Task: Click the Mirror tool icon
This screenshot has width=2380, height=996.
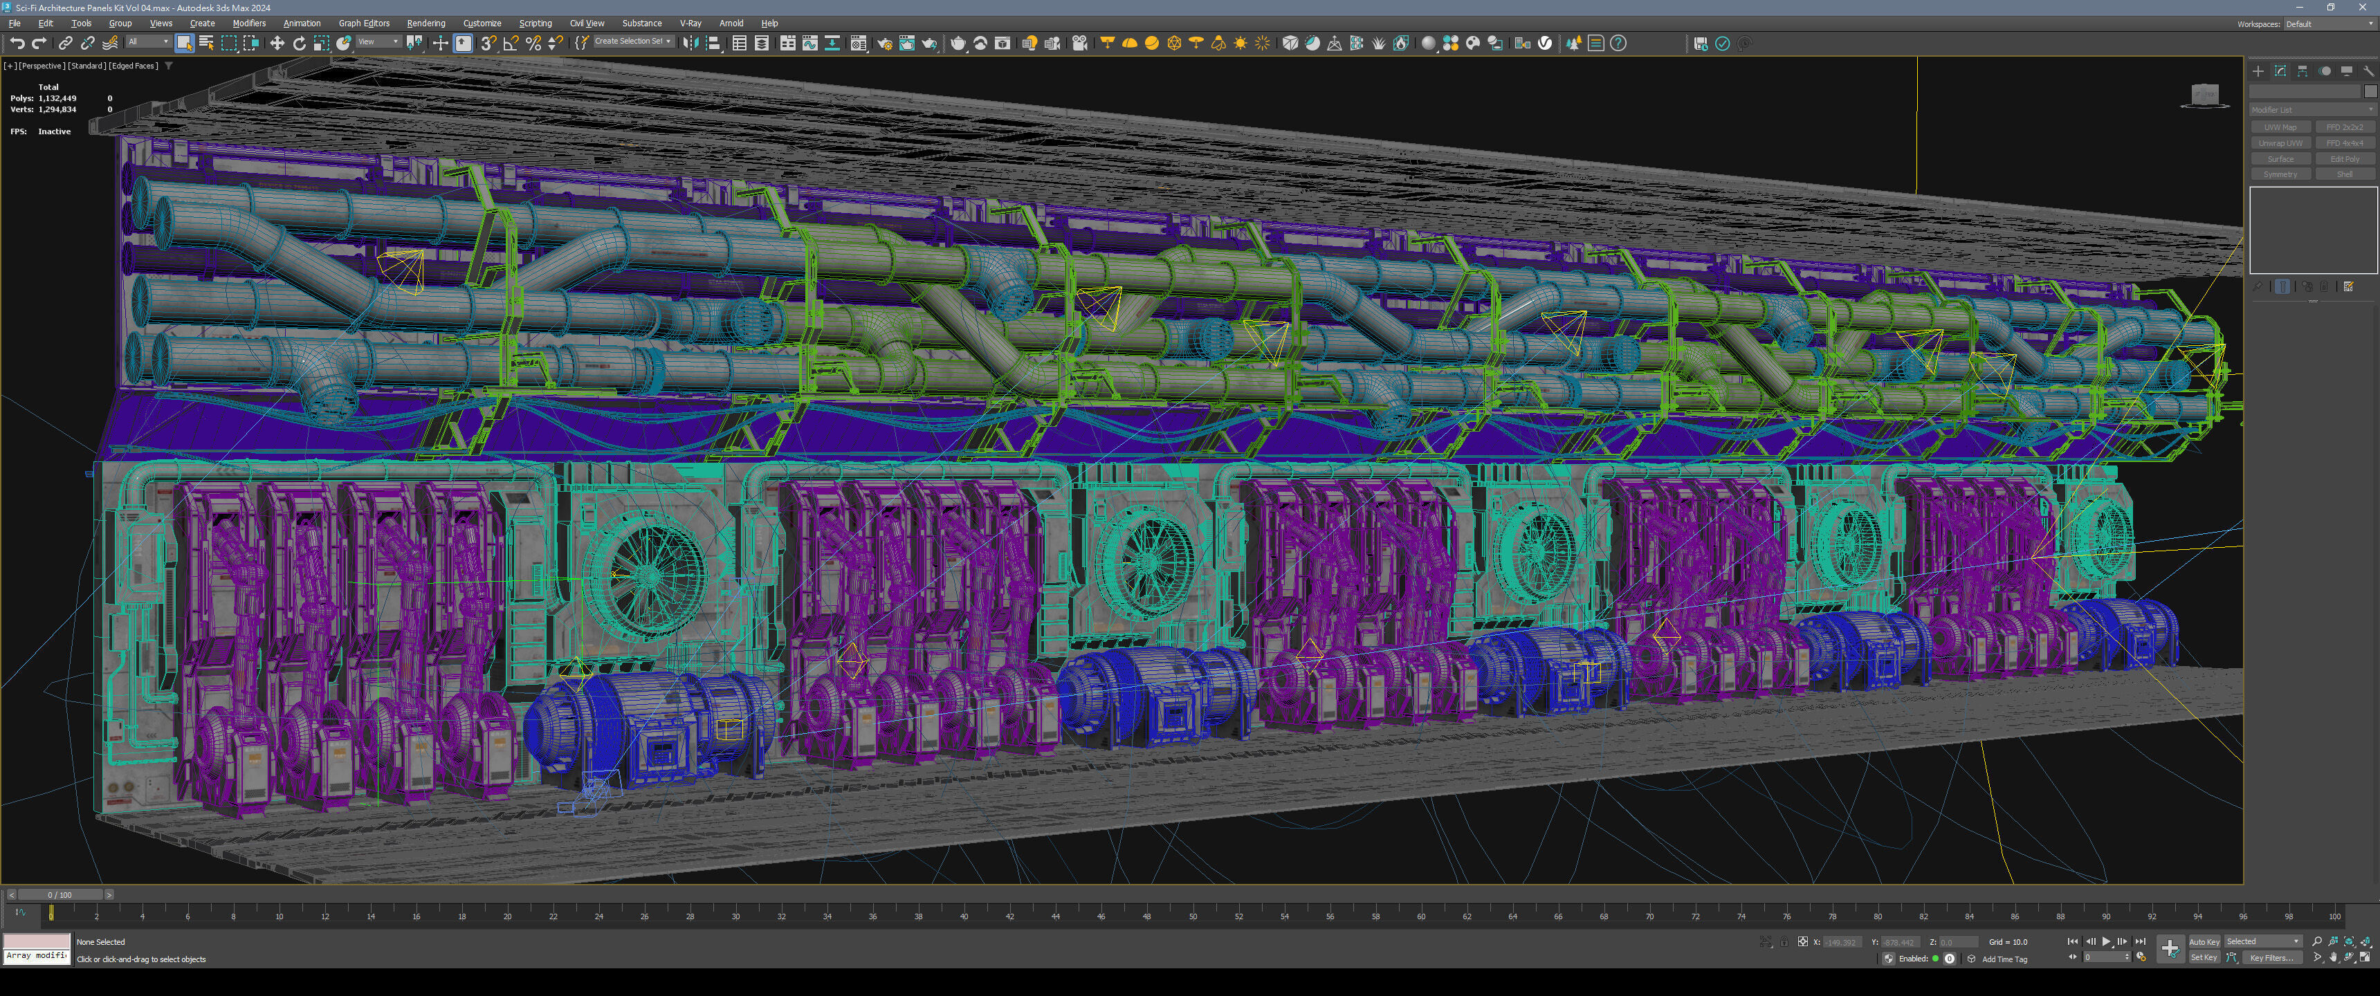Action: pos(690,44)
